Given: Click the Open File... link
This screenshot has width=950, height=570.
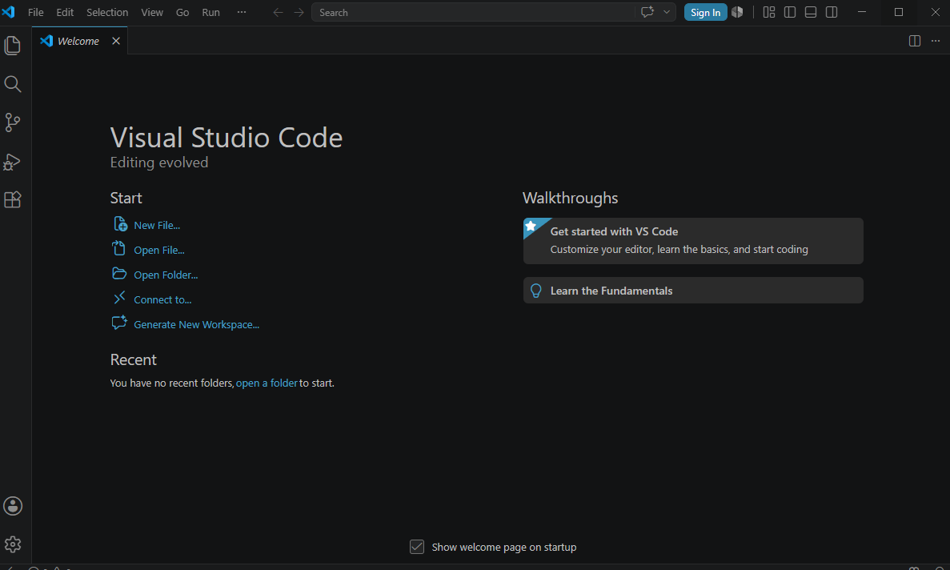Looking at the screenshot, I should pyautogui.click(x=159, y=250).
